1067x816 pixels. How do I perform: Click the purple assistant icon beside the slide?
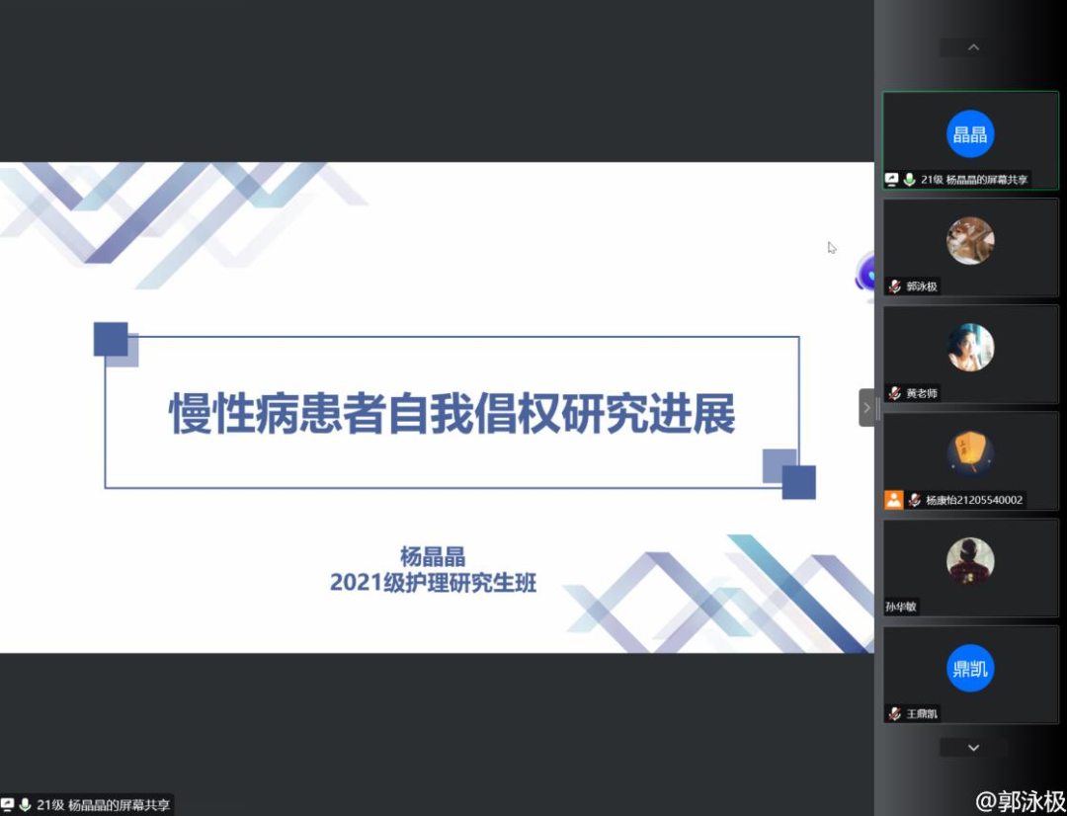coord(865,274)
